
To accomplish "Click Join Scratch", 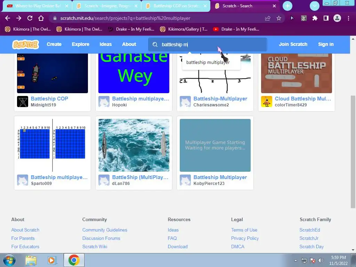I will coord(293,44).
